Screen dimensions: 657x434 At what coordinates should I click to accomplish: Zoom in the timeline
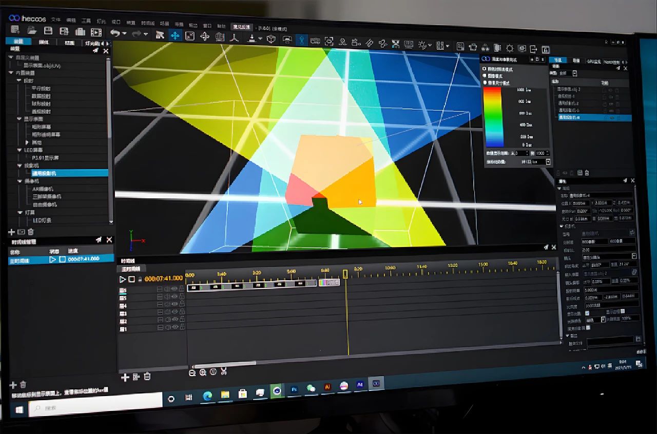(203, 372)
